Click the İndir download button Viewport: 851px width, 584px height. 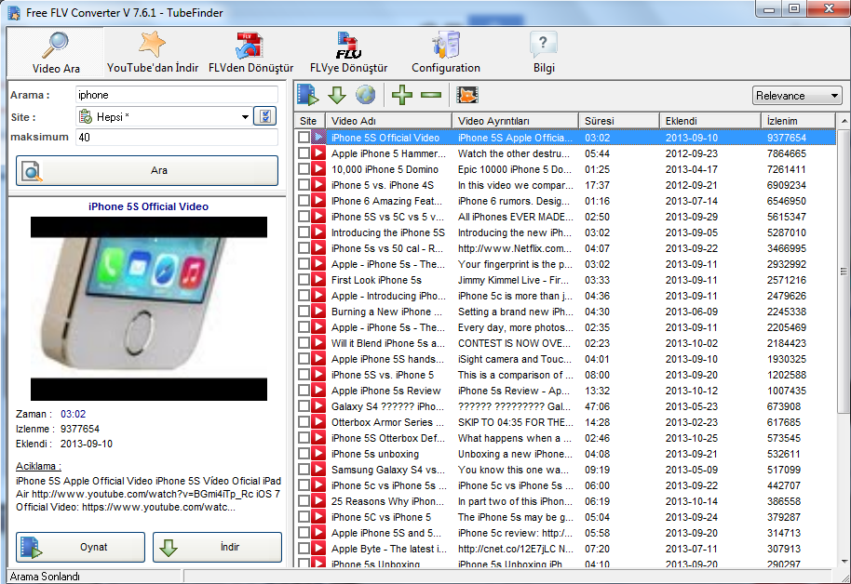point(217,547)
